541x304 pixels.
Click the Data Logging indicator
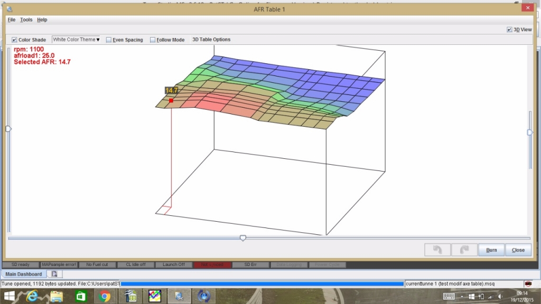point(289,265)
